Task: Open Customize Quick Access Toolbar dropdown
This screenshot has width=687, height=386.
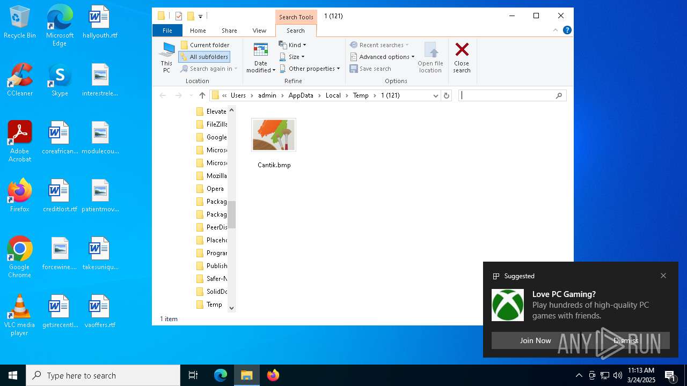Action: click(x=200, y=17)
